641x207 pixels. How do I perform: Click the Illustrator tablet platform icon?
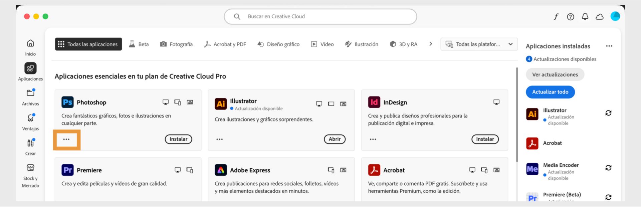[331, 104]
